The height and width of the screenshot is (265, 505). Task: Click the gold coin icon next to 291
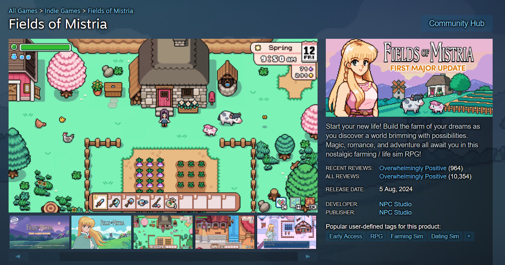(311, 76)
